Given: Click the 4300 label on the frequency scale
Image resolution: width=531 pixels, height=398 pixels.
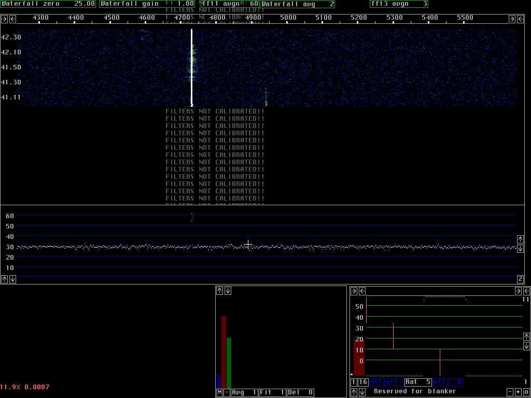Looking at the screenshot, I should pos(40,18).
